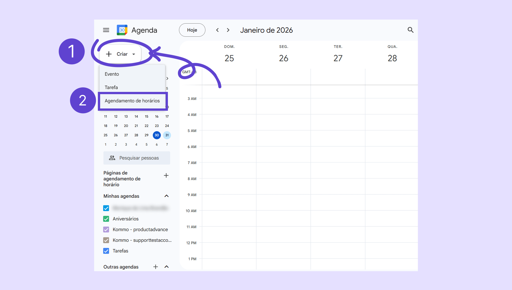Add another calendar plus icon
This screenshot has height=290, width=512.
(156, 267)
